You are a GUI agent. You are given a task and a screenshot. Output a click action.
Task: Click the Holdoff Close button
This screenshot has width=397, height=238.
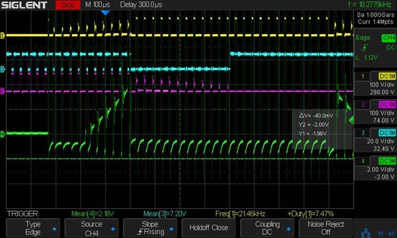point(208,228)
